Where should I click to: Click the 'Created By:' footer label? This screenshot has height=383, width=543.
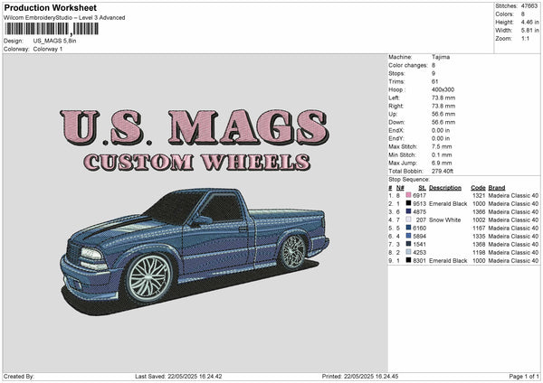(19, 376)
